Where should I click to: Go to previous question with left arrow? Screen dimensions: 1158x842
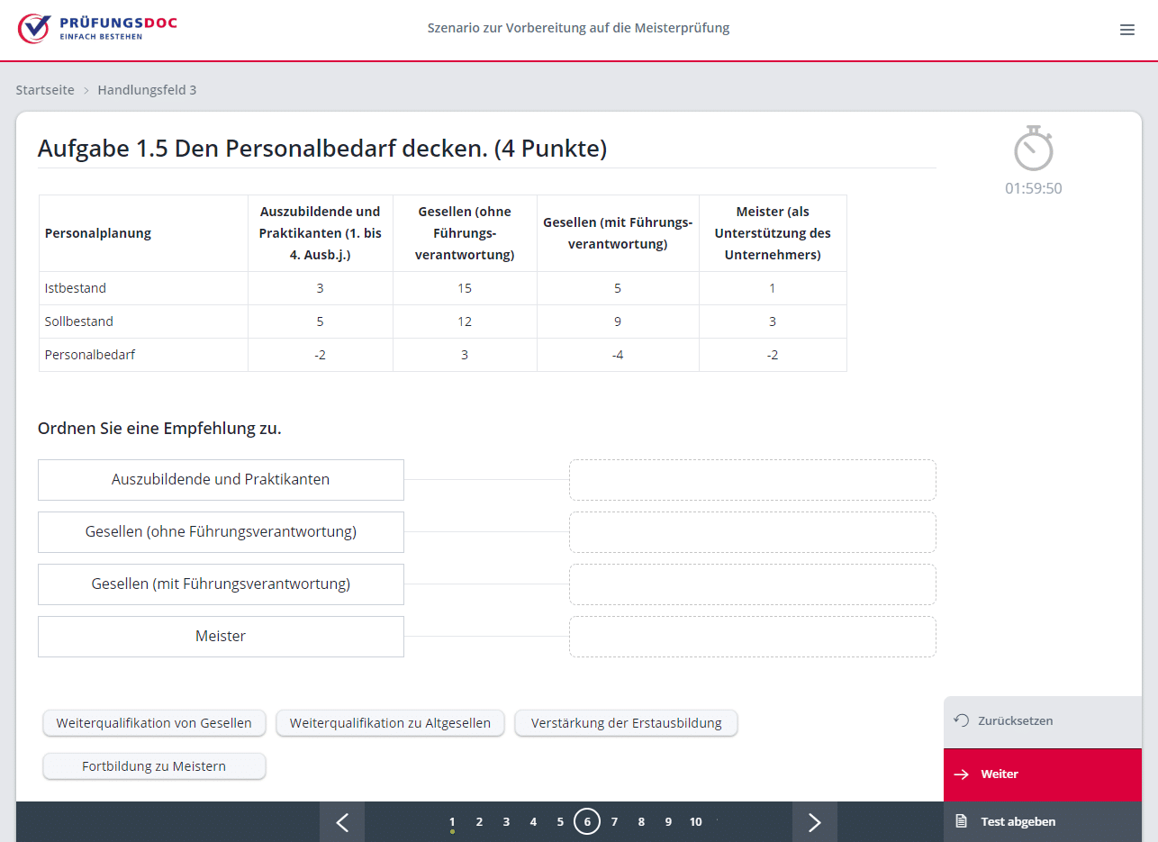click(342, 821)
